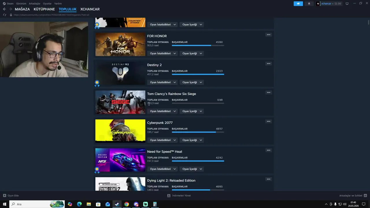The image size is (370, 208).
Task: Expand Oyun İçeriği for Rainbow Six Siege
Action: click(x=192, y=111)
